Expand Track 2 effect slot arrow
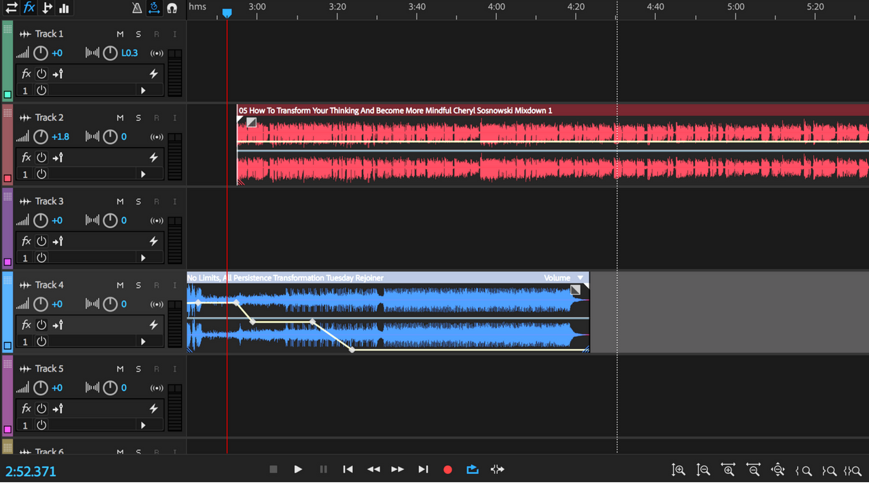This screenshot has width=869, height=489. coord(143,175)
